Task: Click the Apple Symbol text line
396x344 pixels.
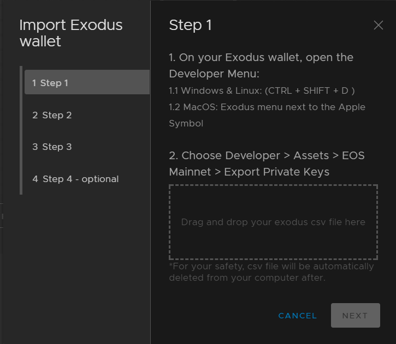Action: (x=186, y=123)
